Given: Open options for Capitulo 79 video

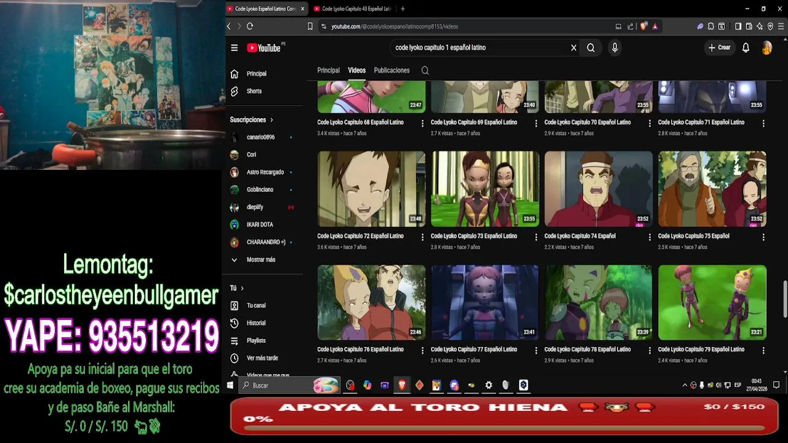Looking at the screenshot, I should coord(763,350).
